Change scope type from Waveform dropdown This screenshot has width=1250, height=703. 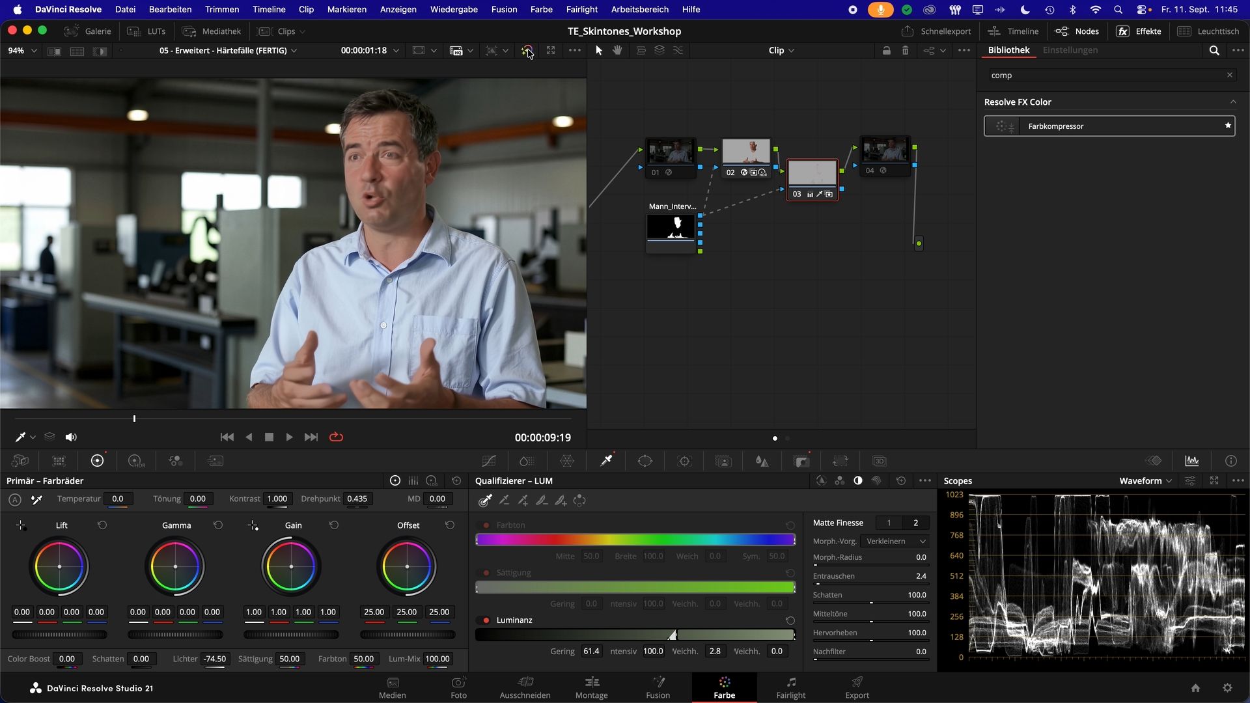1145,480
